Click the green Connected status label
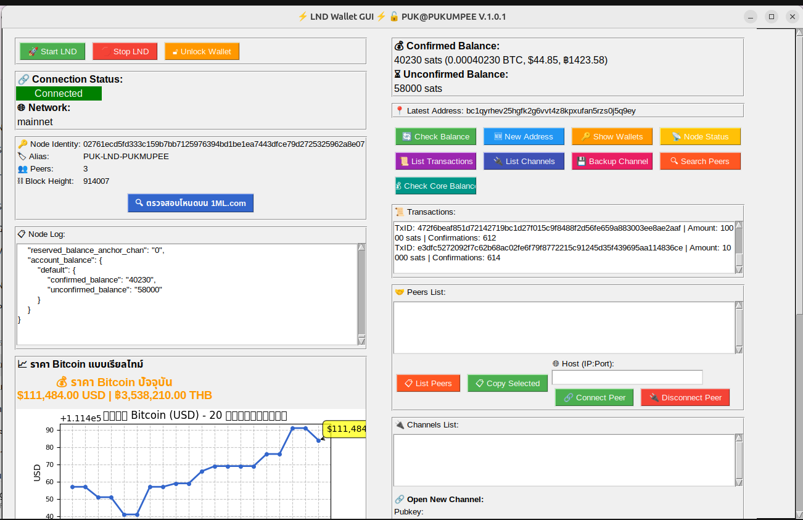803x520 pixels. [x=59, y=93]
